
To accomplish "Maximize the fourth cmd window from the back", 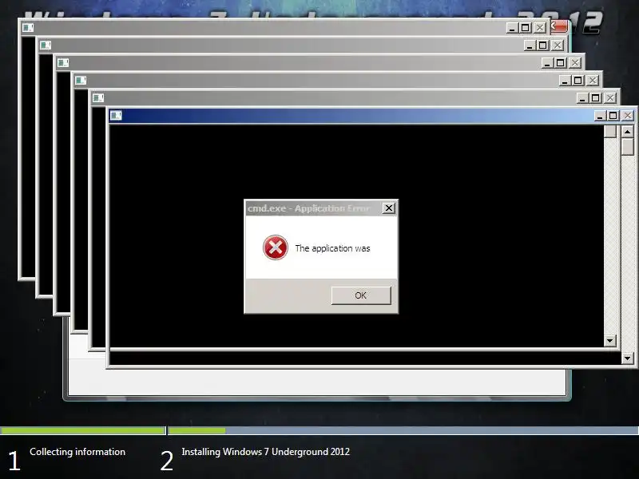I will pos(577,81).
